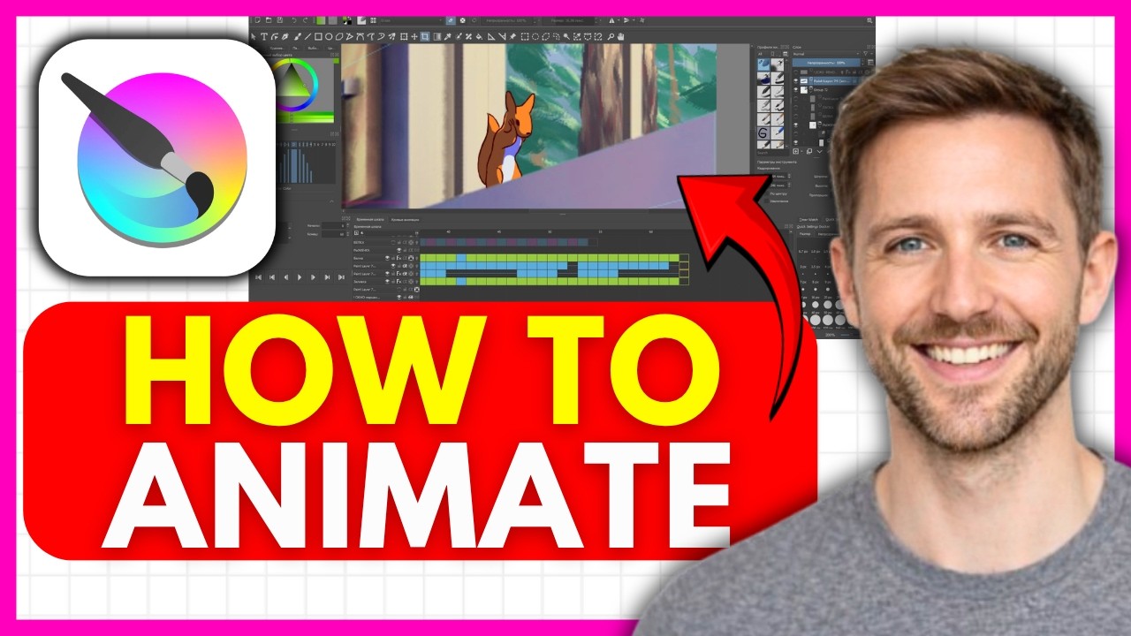Viewport: 1131px width, 636px height.
Task: Select the Fill bucket tool
Action: click(479, 37)
